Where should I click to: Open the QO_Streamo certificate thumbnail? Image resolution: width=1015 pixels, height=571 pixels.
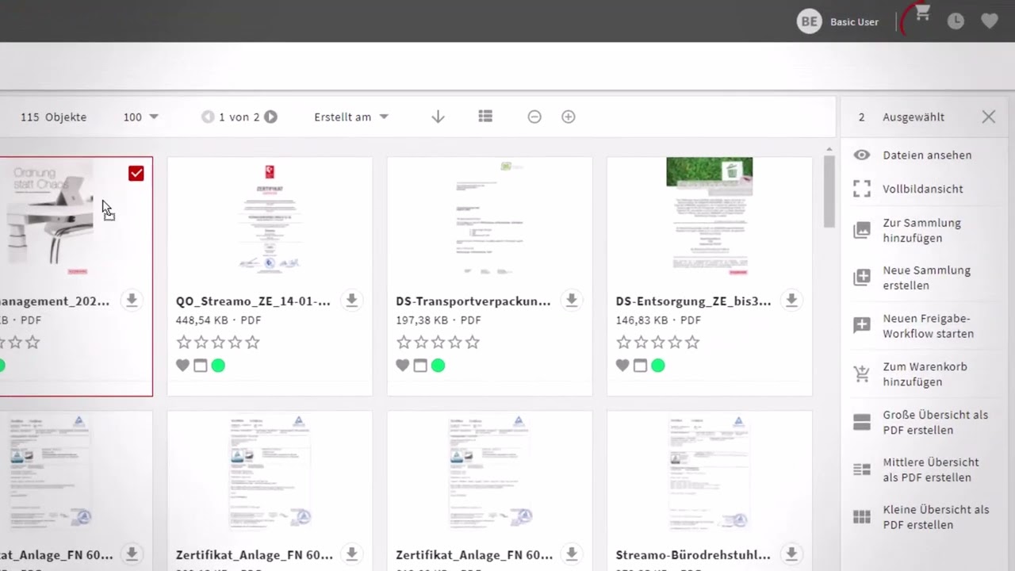[x=270, y=216]
